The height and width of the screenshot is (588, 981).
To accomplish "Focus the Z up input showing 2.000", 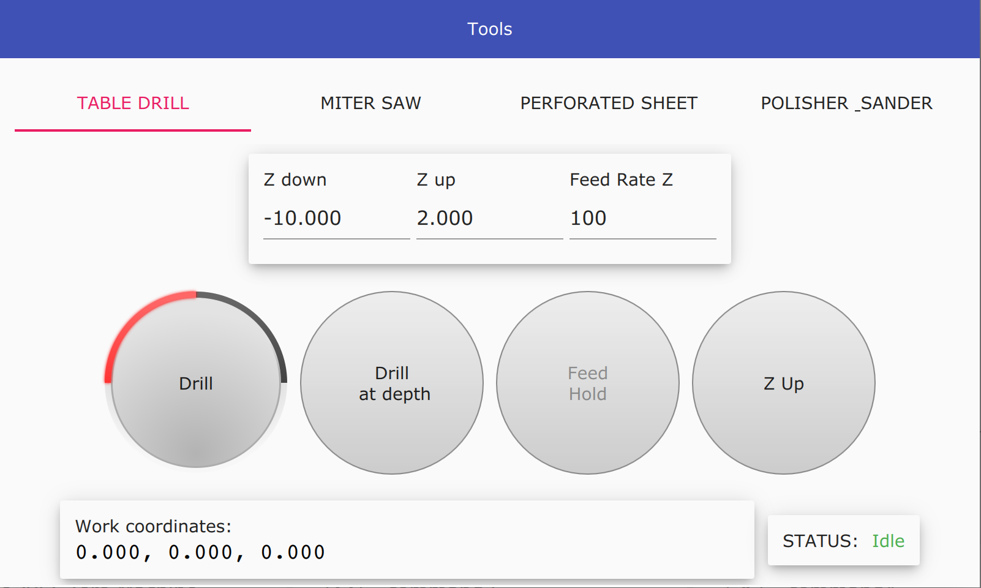I will 489,218.
